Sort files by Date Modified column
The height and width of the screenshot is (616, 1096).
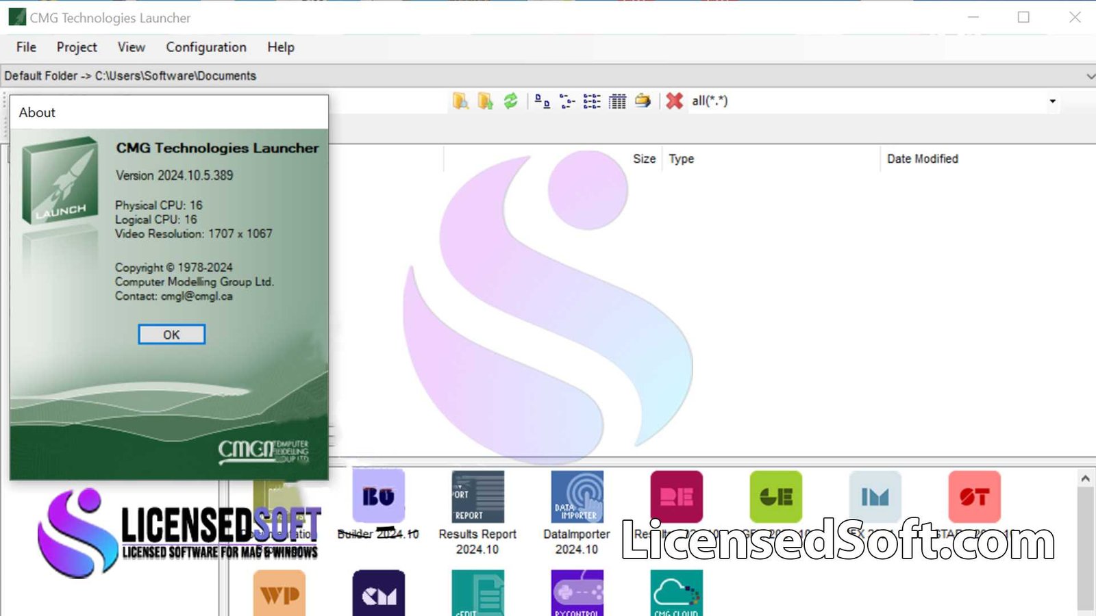[923, 159]
